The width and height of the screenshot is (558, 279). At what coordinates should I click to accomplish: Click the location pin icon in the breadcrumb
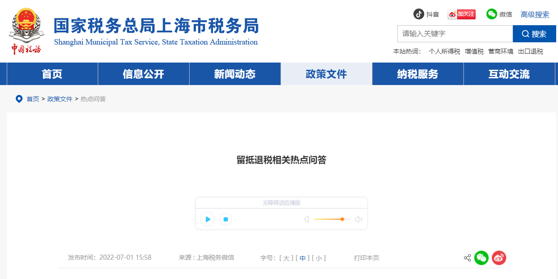(18, 99)
